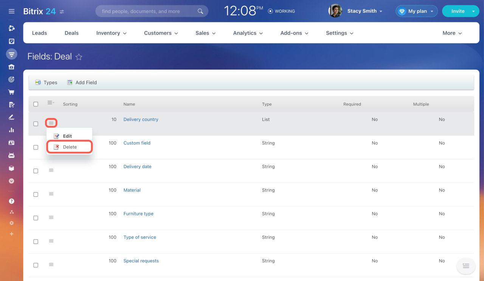The image size is (484, 281).
Task: Click the floating list button at bottom right
Action: pos(466,266)
